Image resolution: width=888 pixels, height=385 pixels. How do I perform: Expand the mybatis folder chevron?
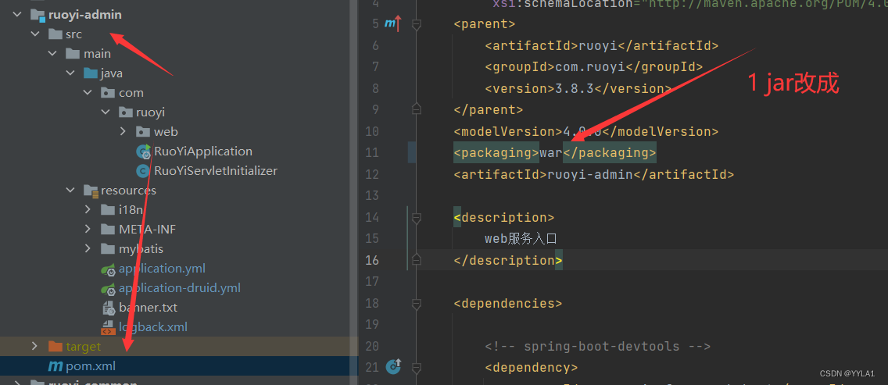88,248
